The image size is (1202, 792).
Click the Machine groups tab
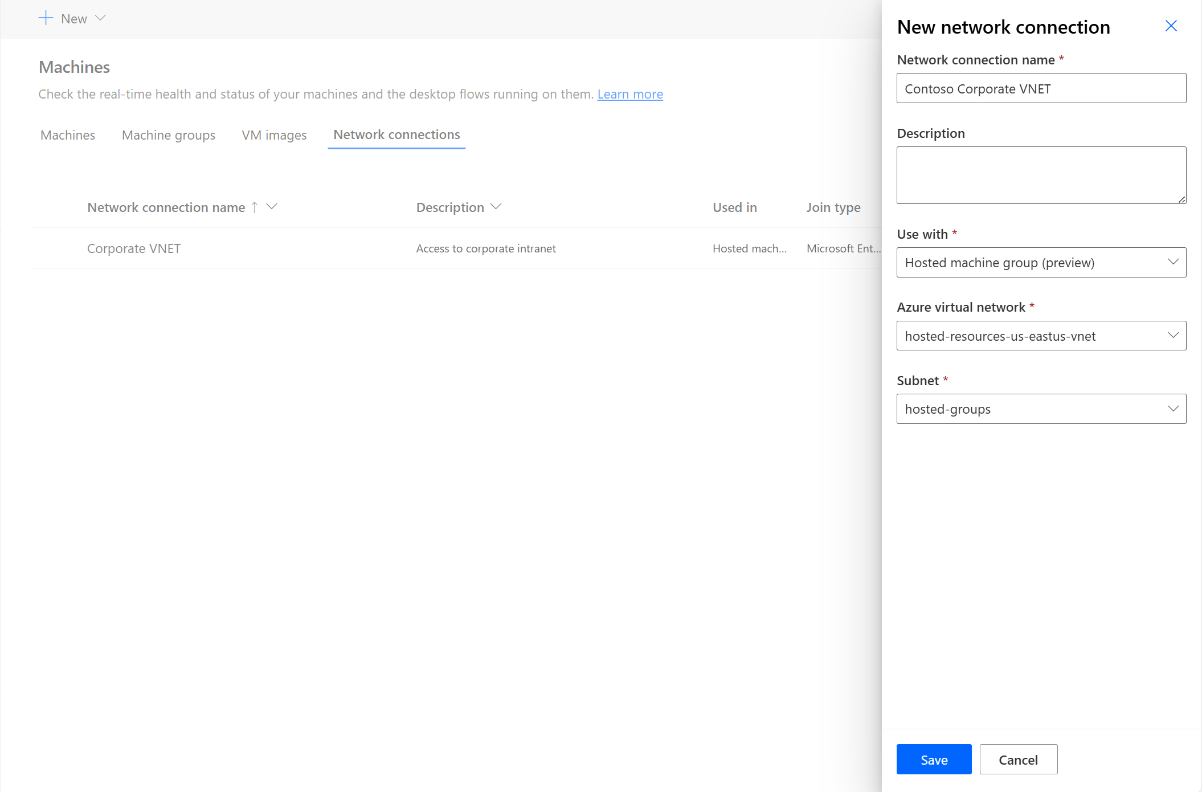169,134
